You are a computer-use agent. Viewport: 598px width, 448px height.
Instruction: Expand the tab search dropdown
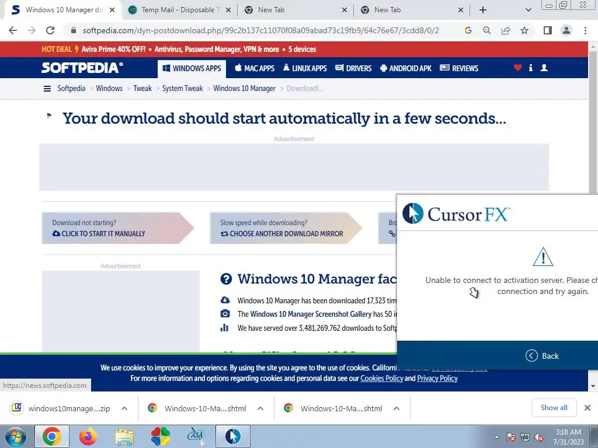point(528,10)
